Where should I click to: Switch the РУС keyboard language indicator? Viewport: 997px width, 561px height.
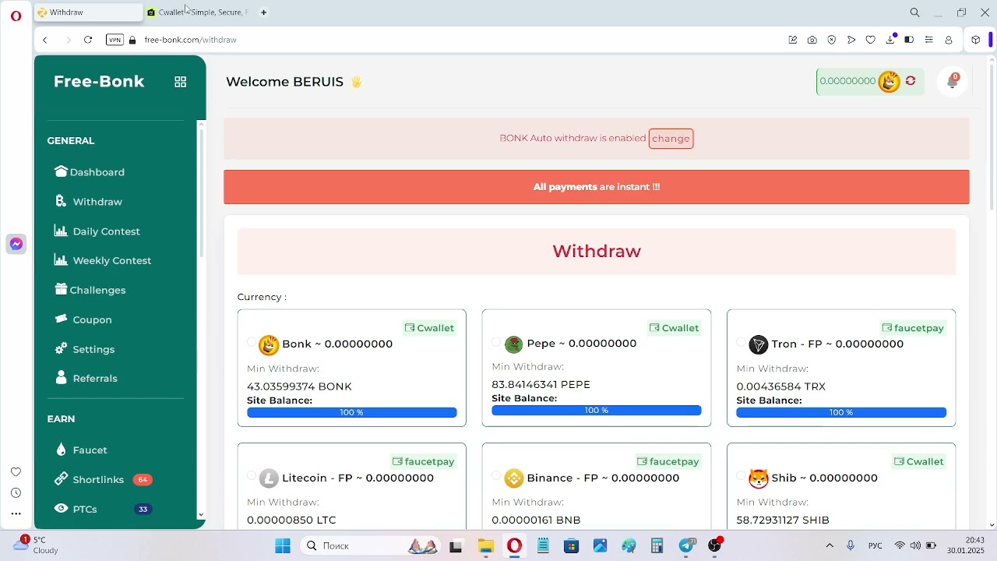point(875,546)
